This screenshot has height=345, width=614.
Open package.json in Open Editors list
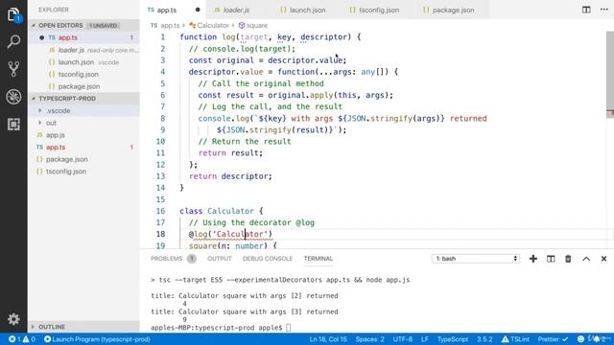83,86
